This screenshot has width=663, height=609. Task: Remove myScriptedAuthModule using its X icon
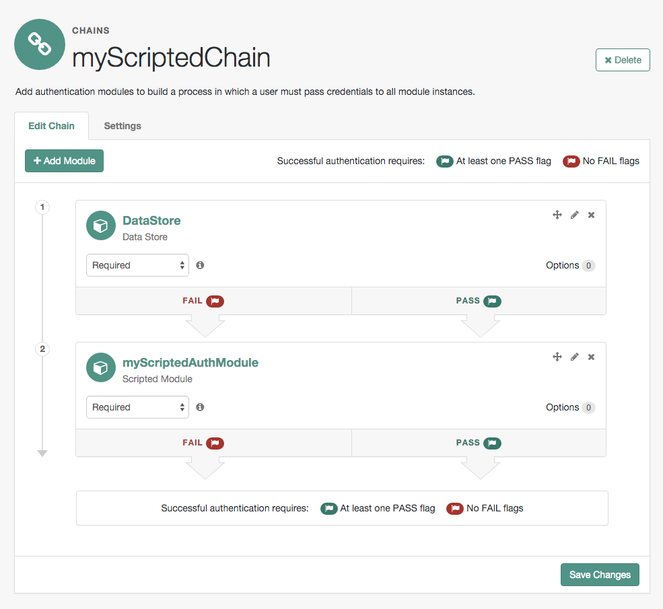[x=591, y=357]
